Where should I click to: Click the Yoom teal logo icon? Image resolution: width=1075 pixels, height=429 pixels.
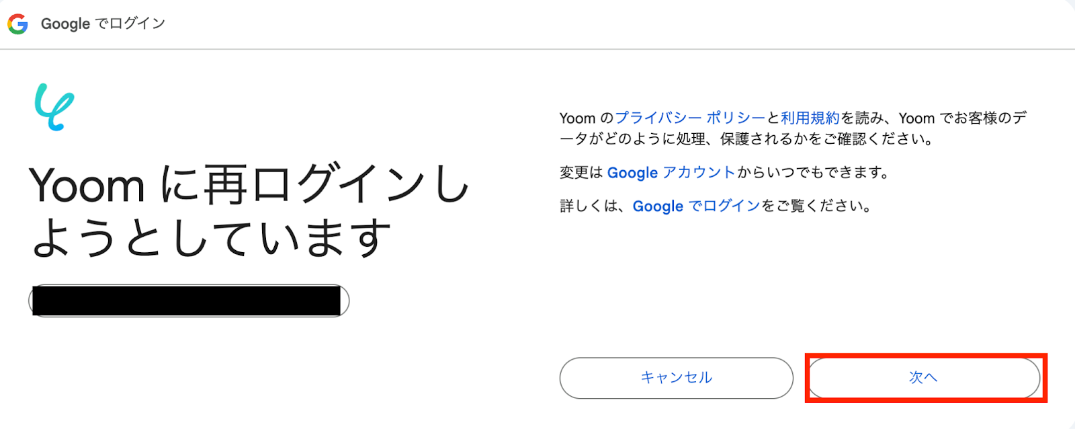54,107
